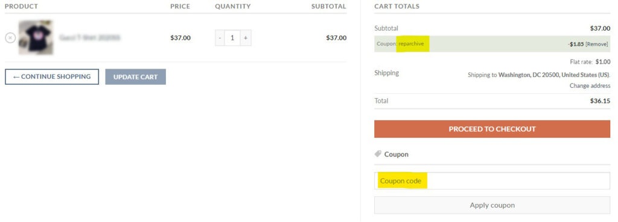The image size is (618, 222).
Task: Click the Update Cart button
Action: [x=136, y=76]
